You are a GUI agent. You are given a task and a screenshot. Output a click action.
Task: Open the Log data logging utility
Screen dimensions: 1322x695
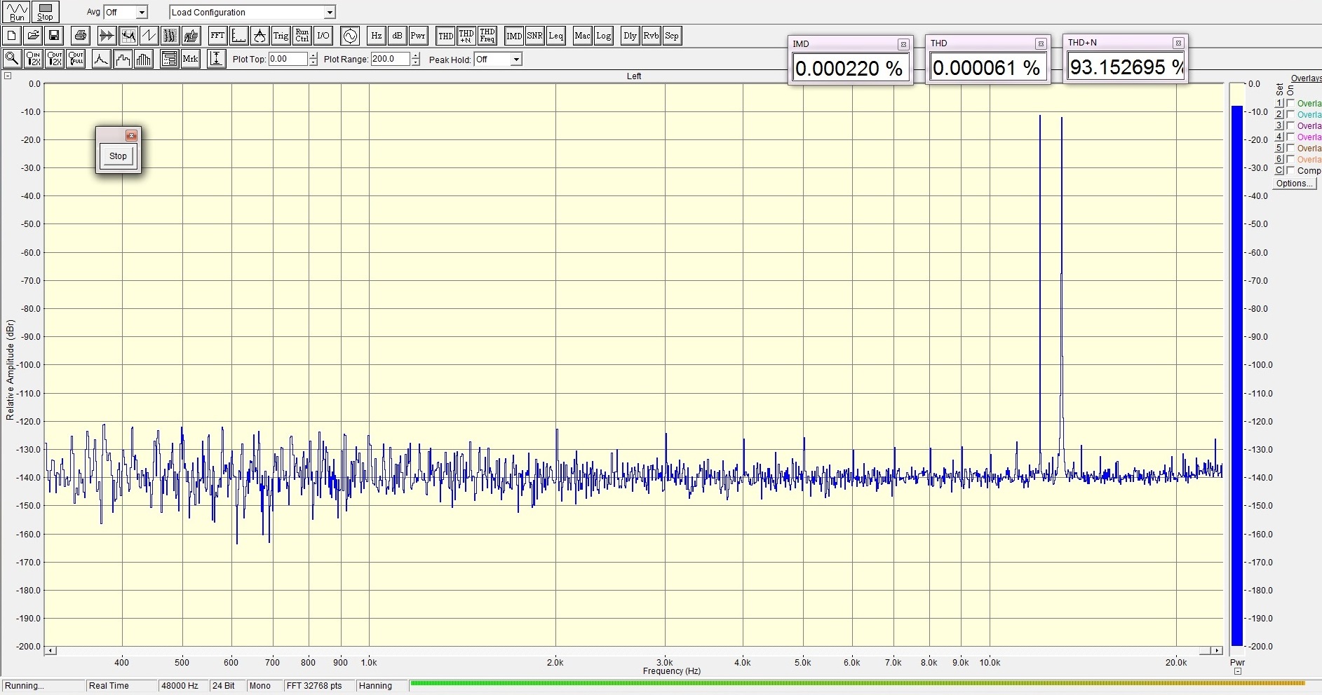click(603, 36)
